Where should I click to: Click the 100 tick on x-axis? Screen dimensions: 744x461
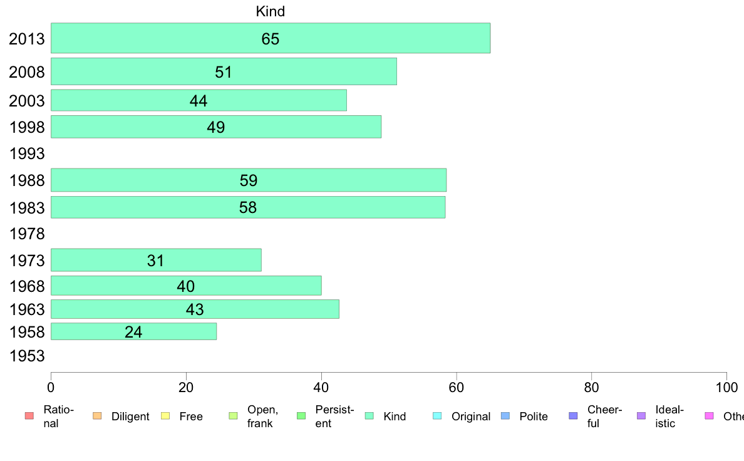726,388
